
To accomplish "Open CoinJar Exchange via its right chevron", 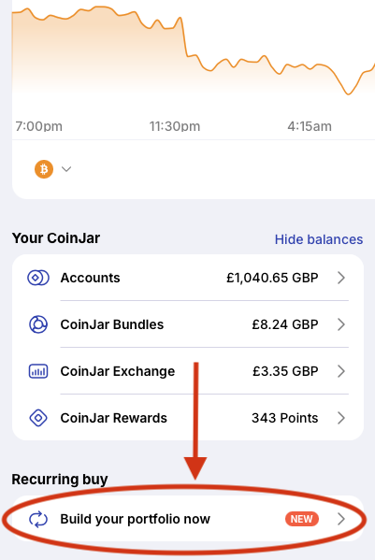I will [341, 371].
